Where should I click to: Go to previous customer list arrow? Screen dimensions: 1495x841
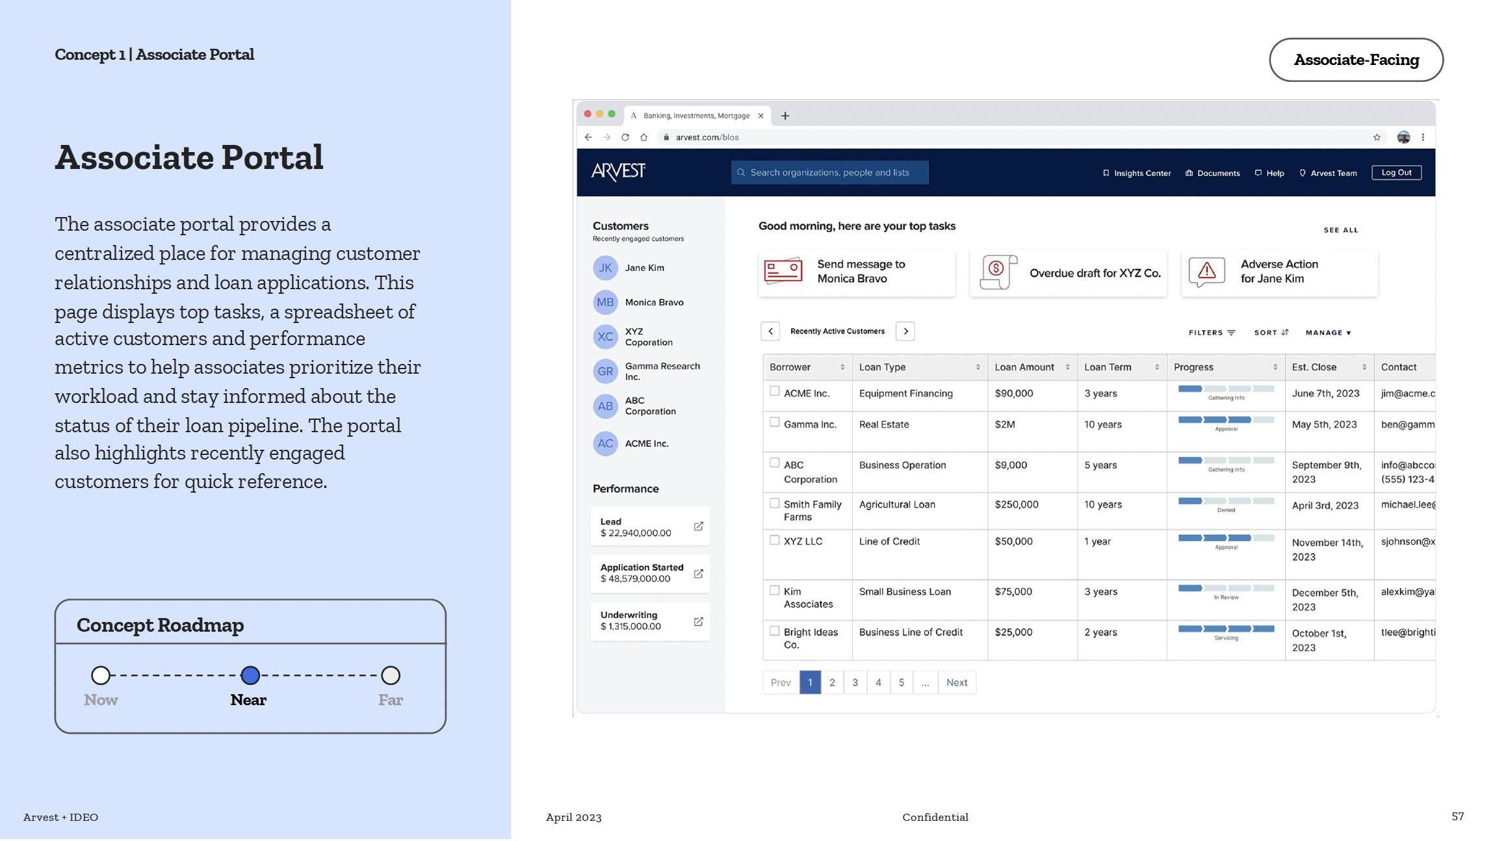(771, 331)
